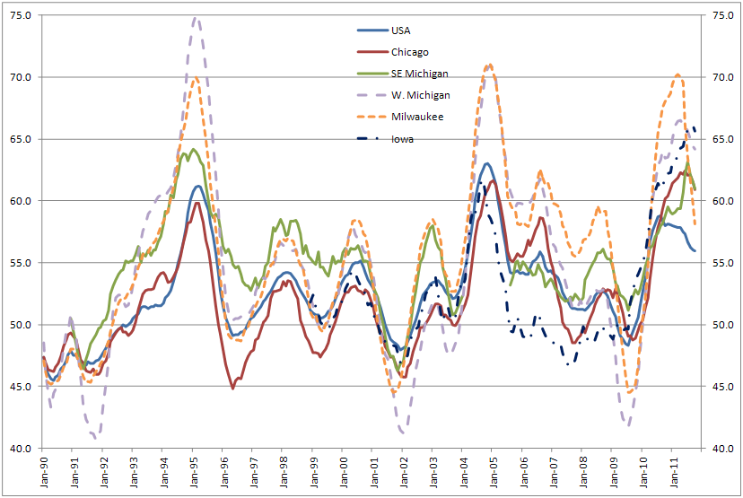This screenshot has width=743, height=498.
Task: Click the Jan-09 axis label
Action: click(614, 472)
